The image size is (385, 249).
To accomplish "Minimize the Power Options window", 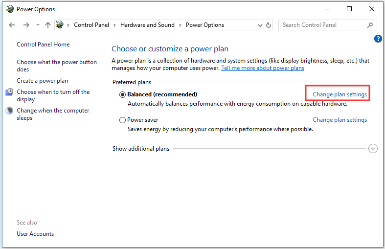I will 327,9.
